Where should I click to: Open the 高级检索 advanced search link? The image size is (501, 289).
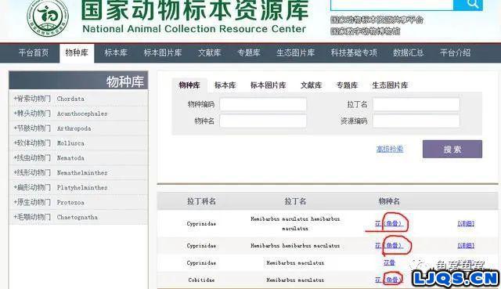pos(390,149)
